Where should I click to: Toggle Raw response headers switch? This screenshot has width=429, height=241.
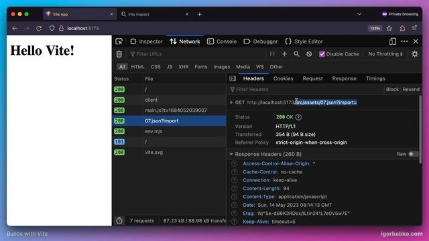click(x=413, y=154)
